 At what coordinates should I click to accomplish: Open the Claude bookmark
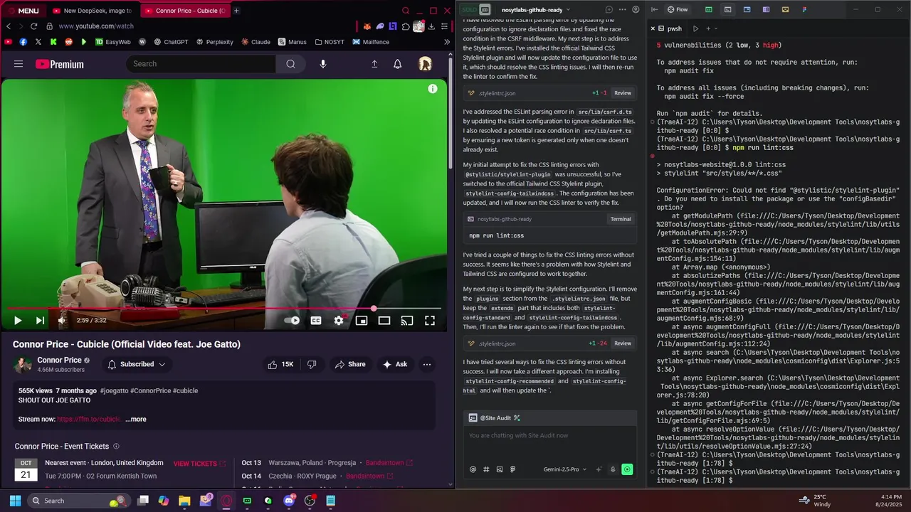click(256, 42)
